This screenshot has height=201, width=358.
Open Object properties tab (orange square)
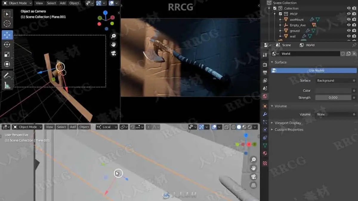[265, 106]
